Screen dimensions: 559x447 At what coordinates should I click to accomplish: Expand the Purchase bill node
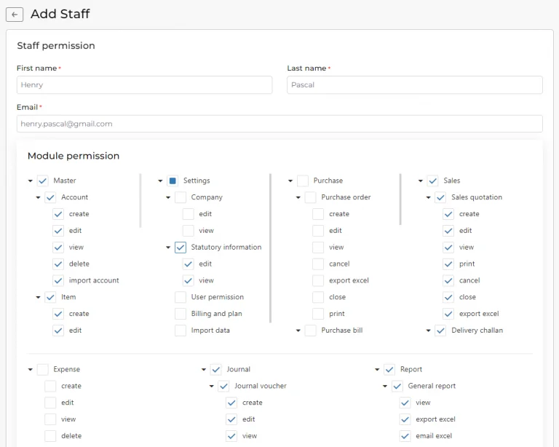(x=298, y=331)
